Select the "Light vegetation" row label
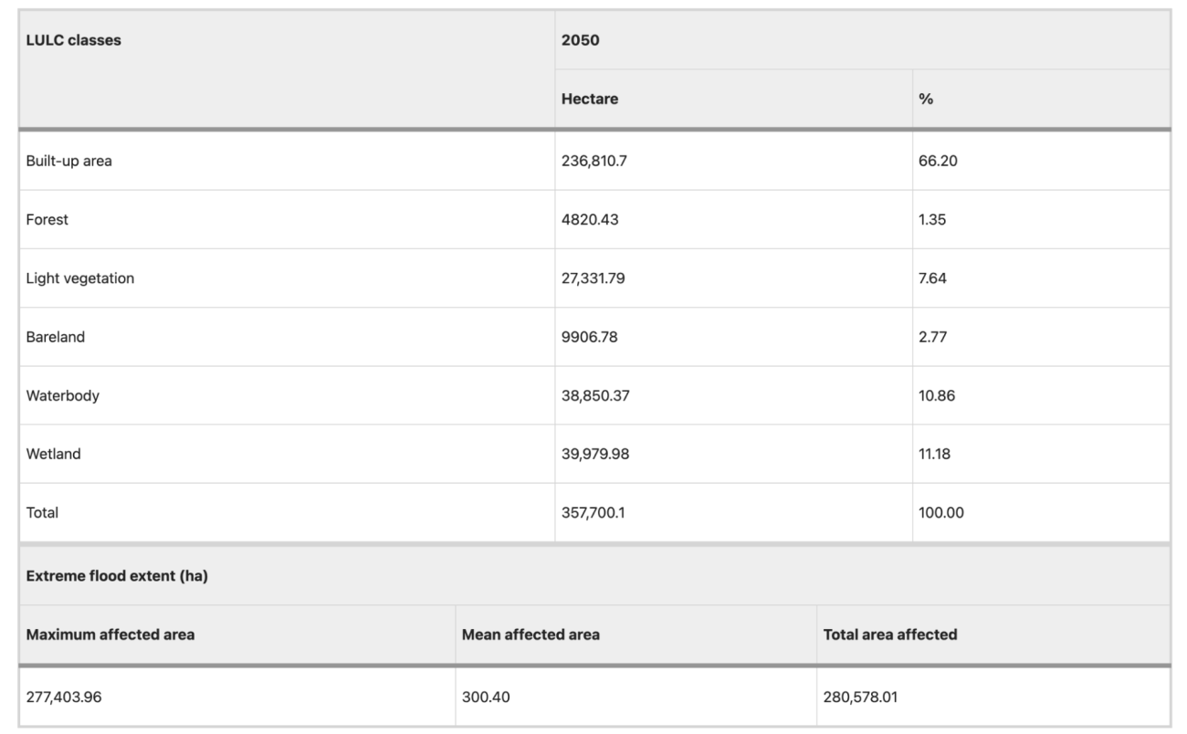 coord(80,278)
